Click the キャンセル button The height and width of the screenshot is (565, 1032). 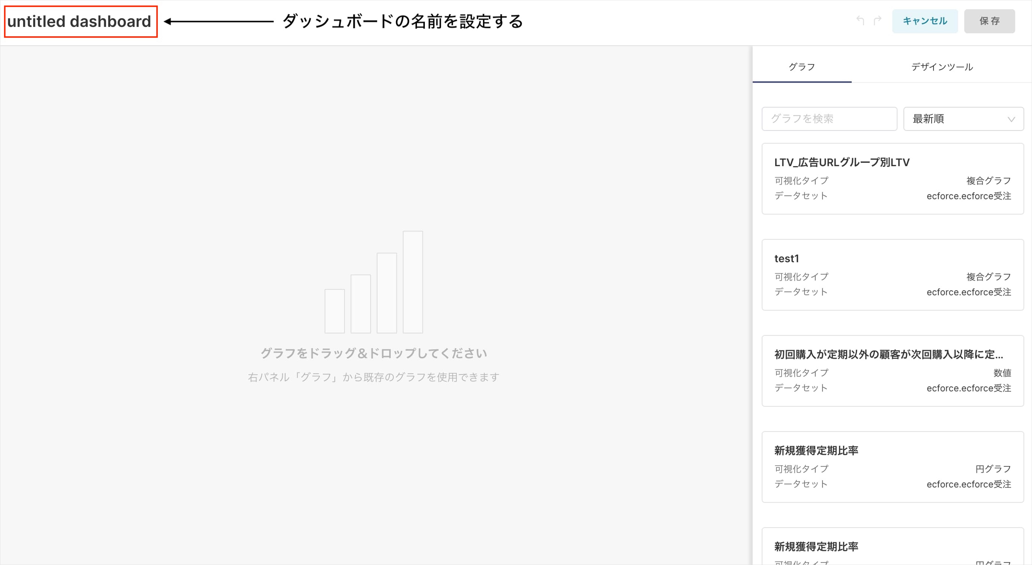[x=925, y=21]
